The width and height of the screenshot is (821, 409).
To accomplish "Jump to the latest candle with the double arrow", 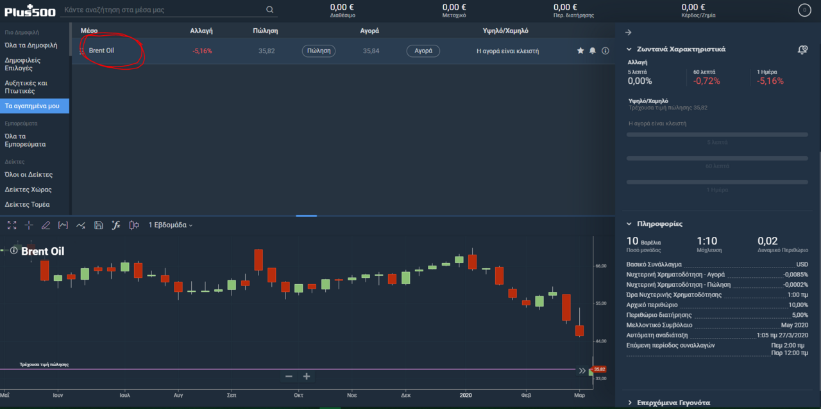I will pos(582,371).
